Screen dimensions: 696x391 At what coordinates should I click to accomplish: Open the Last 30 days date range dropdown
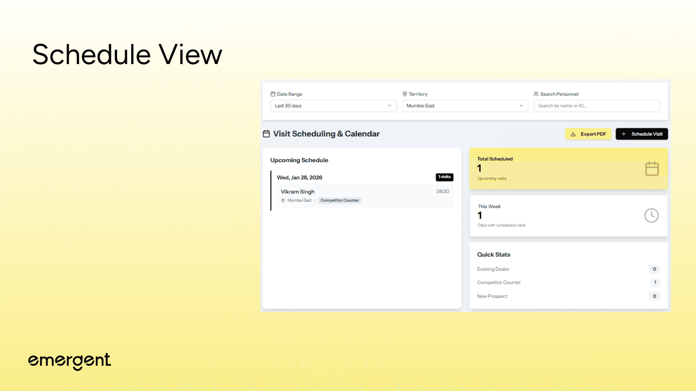pyautogui.click(x=333, y=106)
